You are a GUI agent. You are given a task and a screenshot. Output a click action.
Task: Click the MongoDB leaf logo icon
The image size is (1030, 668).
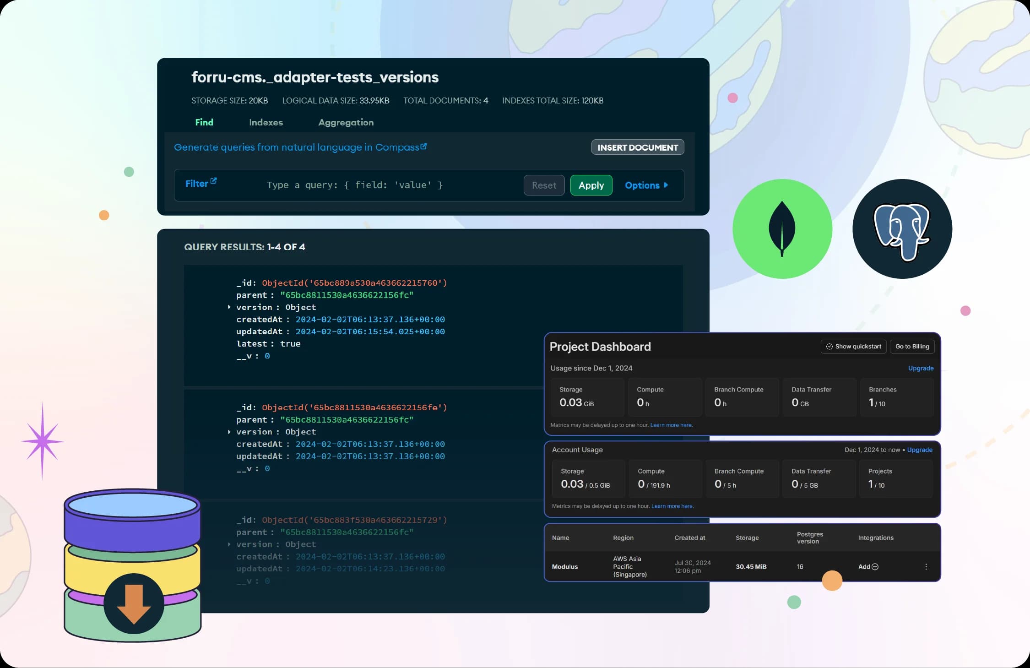782,228
